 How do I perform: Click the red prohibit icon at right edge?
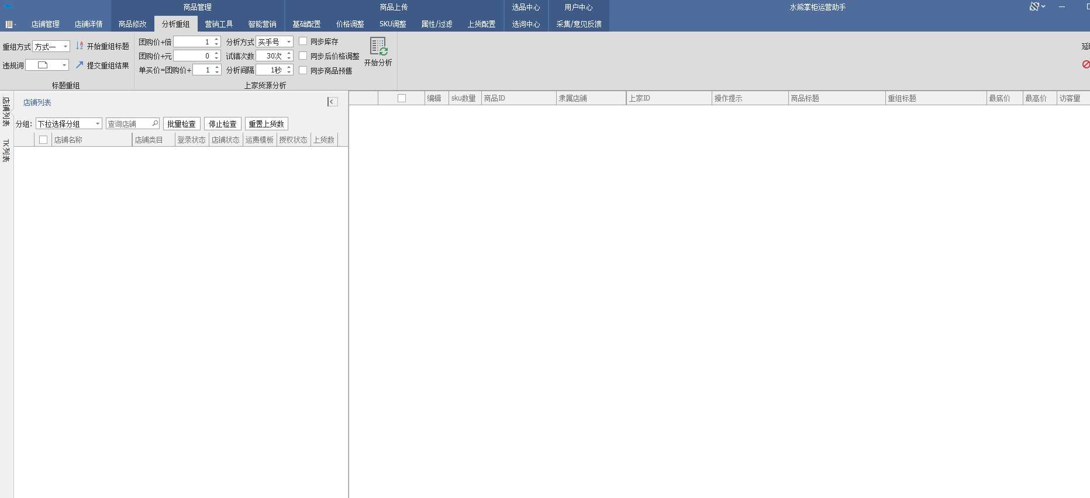coord(1085,64)
